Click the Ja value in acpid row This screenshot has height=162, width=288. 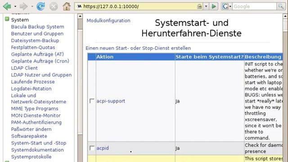(177, 148)
